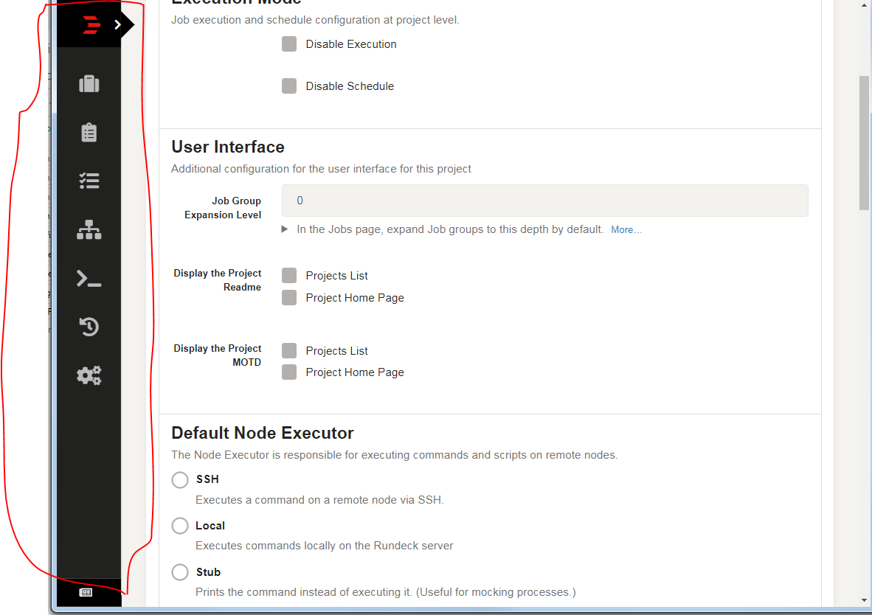Open the history clock icon

(89, 327)
